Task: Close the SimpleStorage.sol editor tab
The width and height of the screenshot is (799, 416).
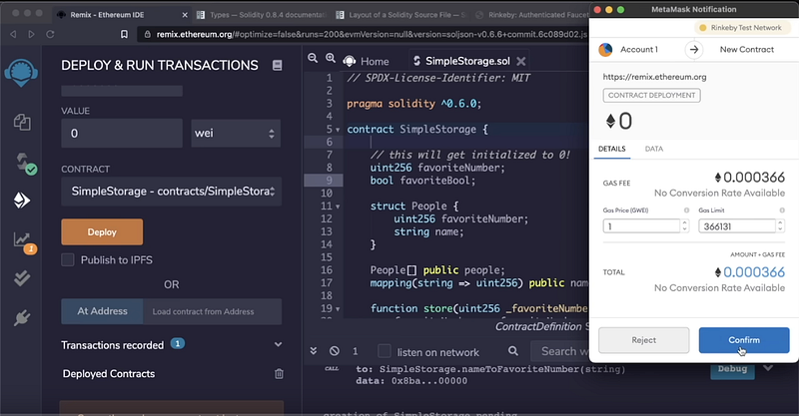Action: tap(520, 61)
